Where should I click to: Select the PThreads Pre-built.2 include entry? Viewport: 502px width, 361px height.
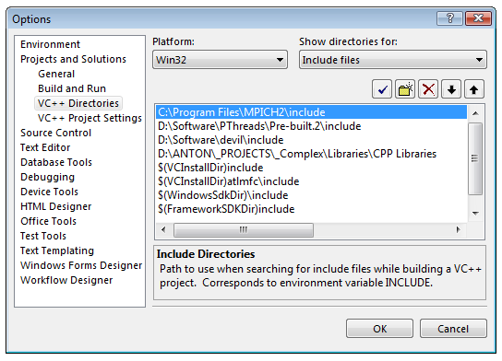click(311, 126)
